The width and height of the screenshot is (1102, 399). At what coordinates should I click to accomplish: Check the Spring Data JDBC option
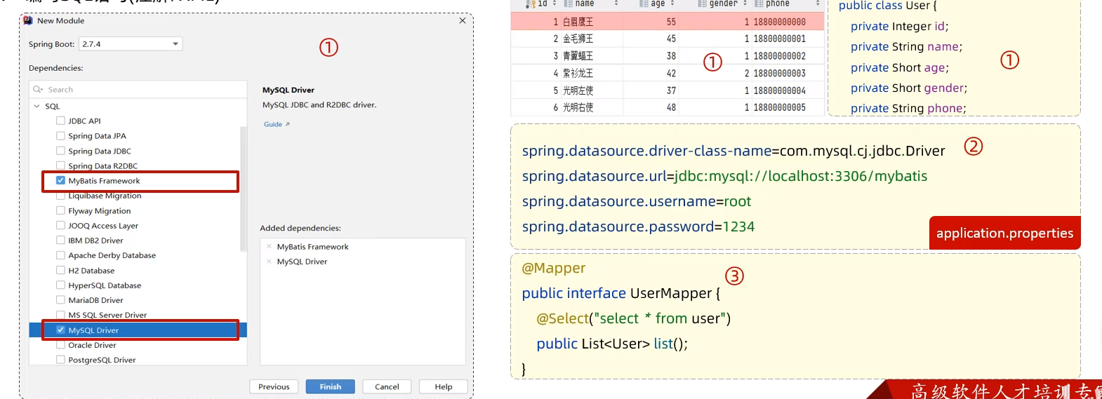click(60, 151)
